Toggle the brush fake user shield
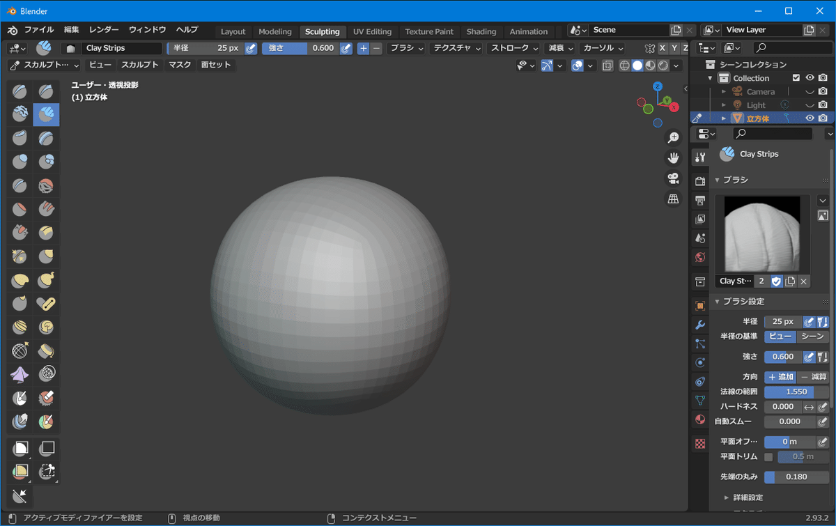Screen dimensions: 836x526 776,281
